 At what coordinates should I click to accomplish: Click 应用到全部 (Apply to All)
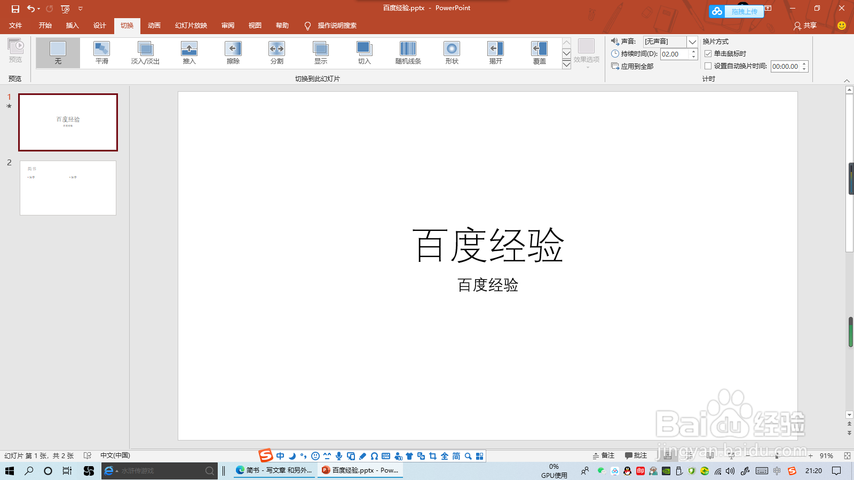coord(632,66)
